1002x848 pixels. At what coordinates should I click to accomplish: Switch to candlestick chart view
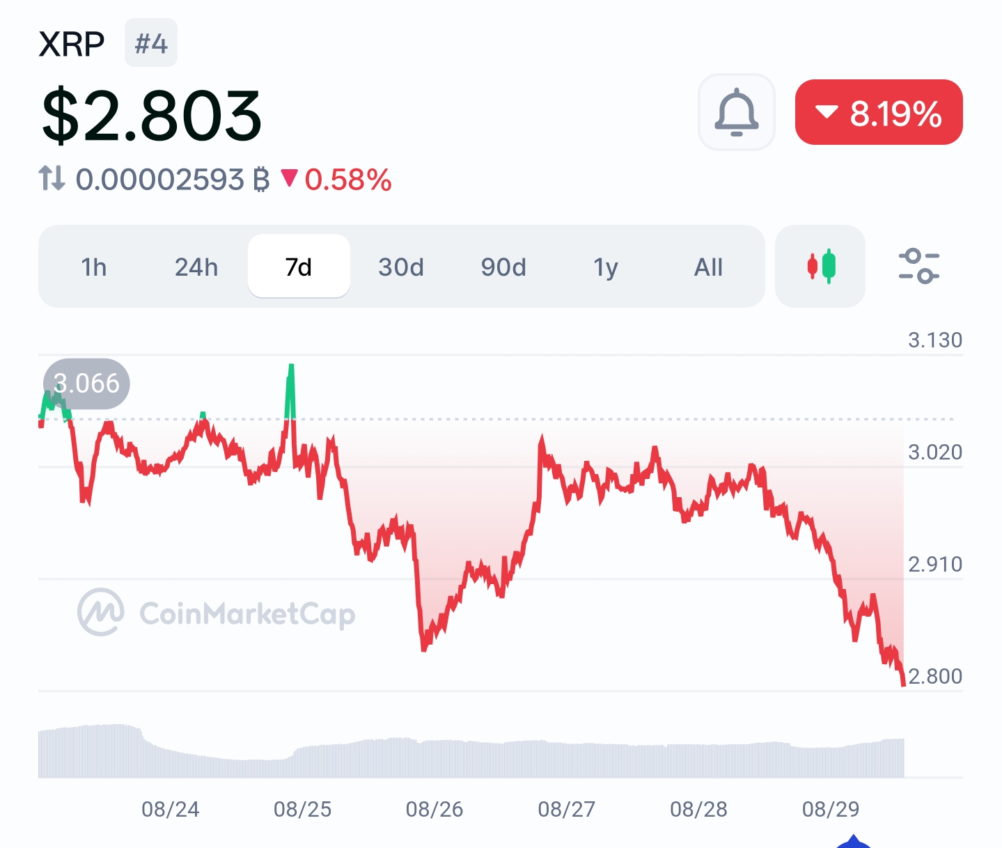tap(820, 266)
